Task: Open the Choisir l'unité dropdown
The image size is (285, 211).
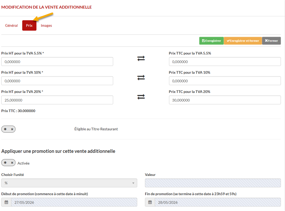Action: (69, 183)
